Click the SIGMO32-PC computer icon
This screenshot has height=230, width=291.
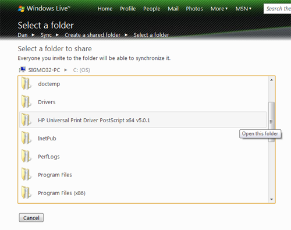click(x=22, y=69)
